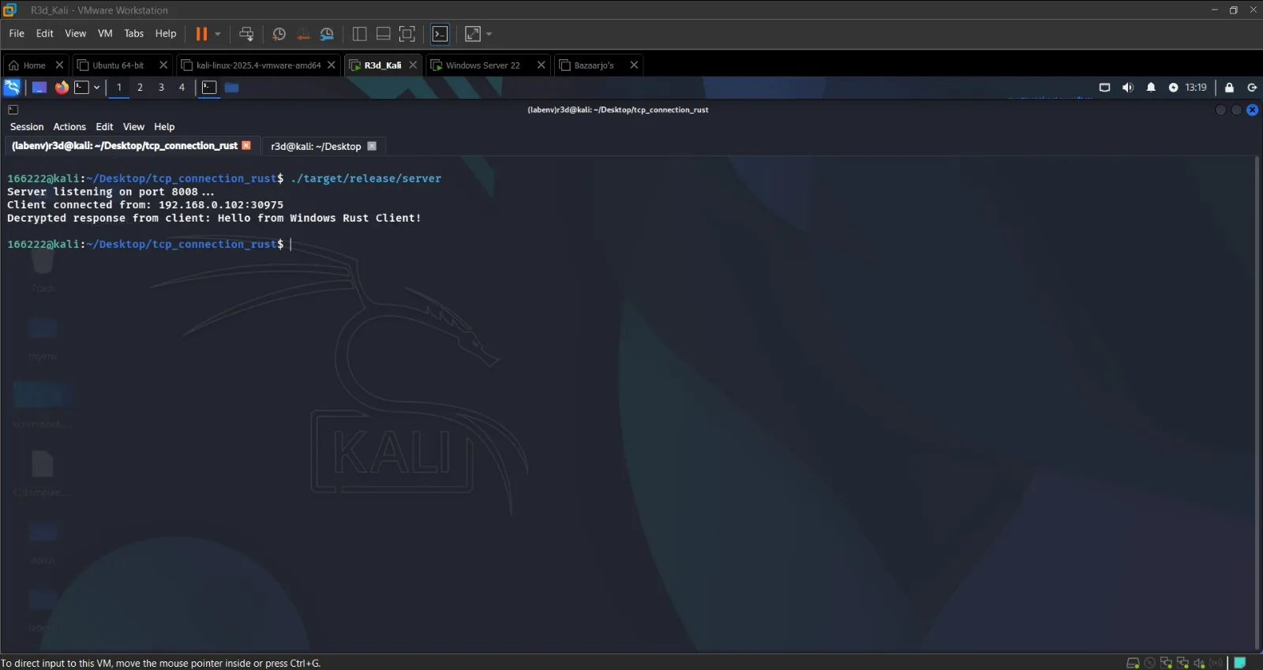Launch terminal emulator from Kali panel
The image size is (1263, 670).
click(82, 88)
